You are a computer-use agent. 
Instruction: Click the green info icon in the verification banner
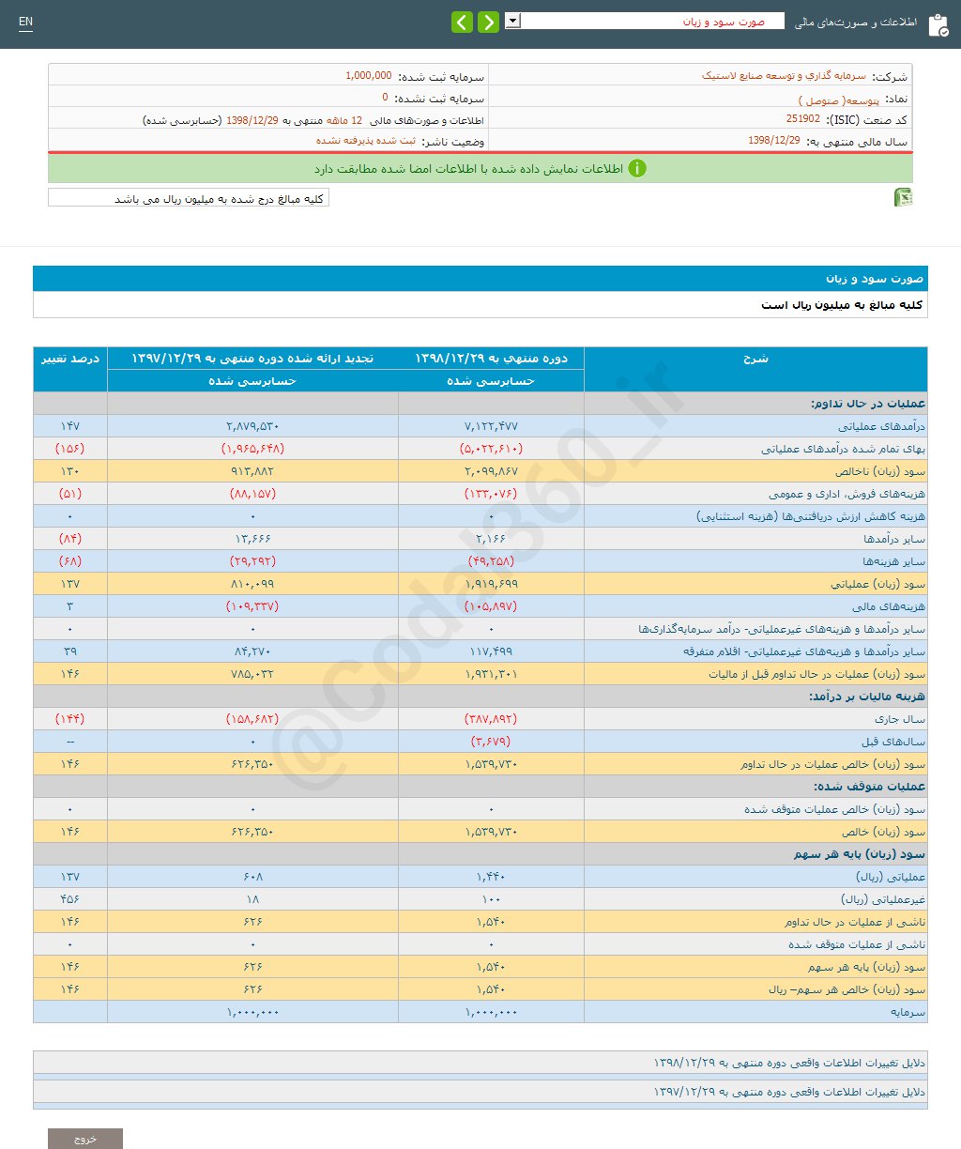[x=639, y=169]
